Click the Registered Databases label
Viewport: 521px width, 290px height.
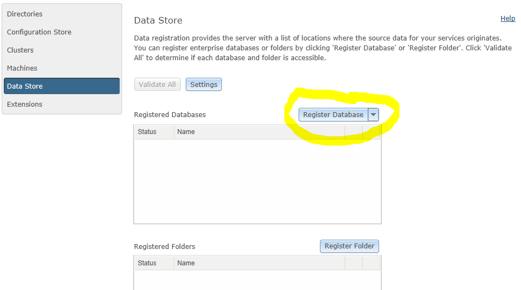pos(170,115)
